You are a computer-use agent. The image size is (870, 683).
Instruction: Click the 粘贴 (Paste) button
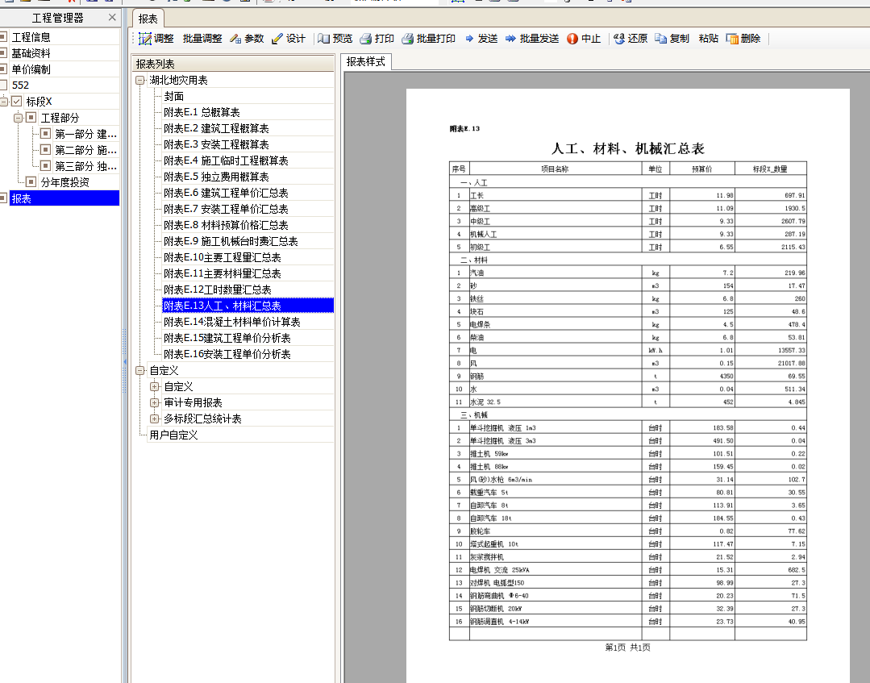708,39
